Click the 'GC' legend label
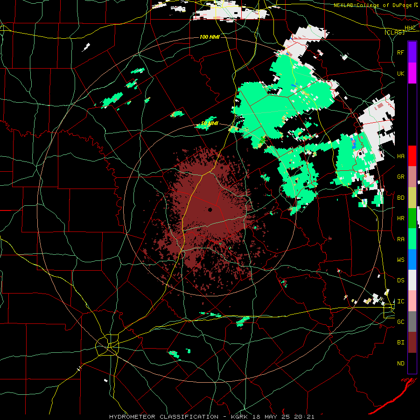This screenshot has height=420, width=420. (x=400, y=322)
